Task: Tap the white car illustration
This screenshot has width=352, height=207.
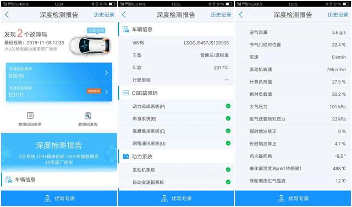Action: [90, 45]
